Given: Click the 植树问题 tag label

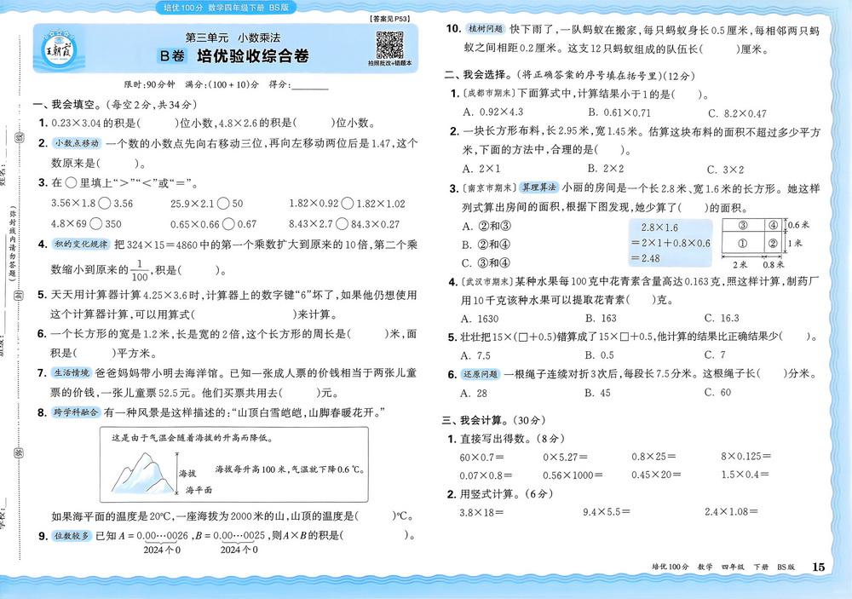Looking at the screenshot, I should [x=486, y=29].
